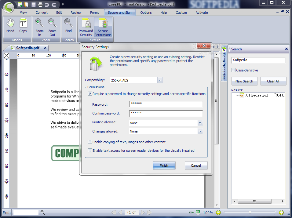Click the zoom slider handle in status bar

coord(250,212)
